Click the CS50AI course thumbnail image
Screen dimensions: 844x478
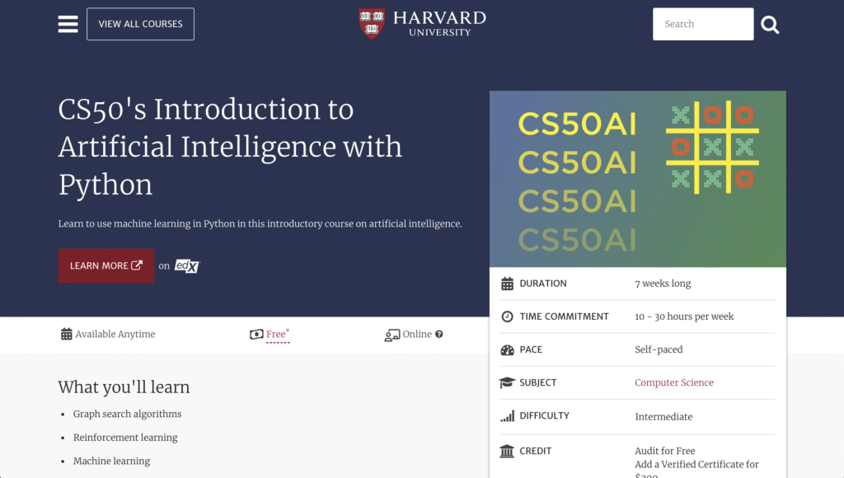(637, 179)
